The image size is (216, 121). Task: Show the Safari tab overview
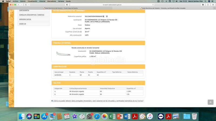(x=213, y=5)
